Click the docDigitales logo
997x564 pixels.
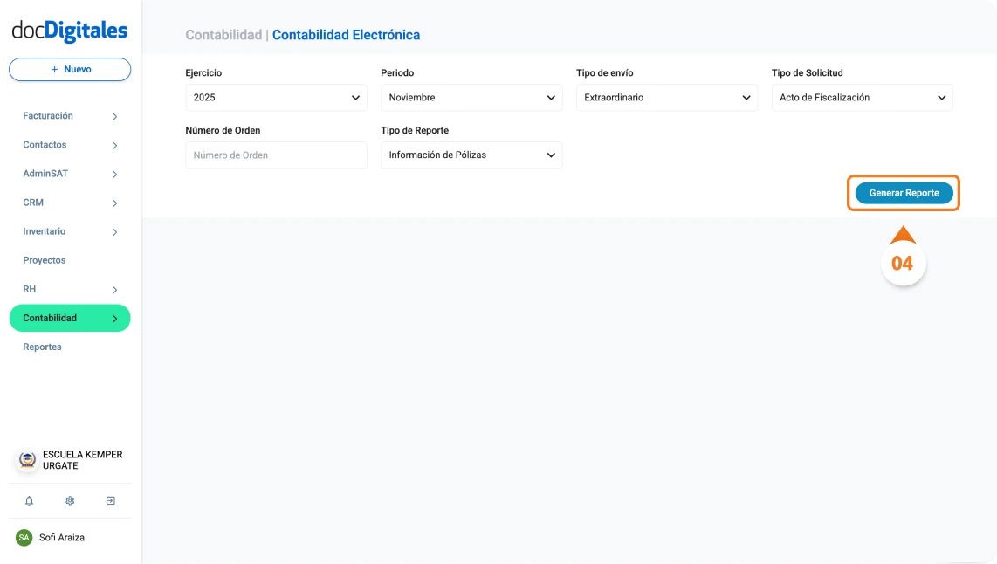(x=69, y=29)
